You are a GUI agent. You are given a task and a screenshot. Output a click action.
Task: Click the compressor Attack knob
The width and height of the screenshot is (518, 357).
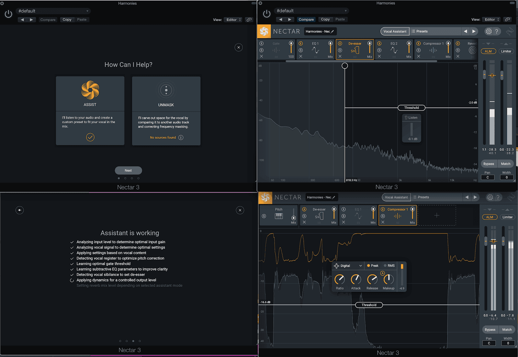coord(356,279)
